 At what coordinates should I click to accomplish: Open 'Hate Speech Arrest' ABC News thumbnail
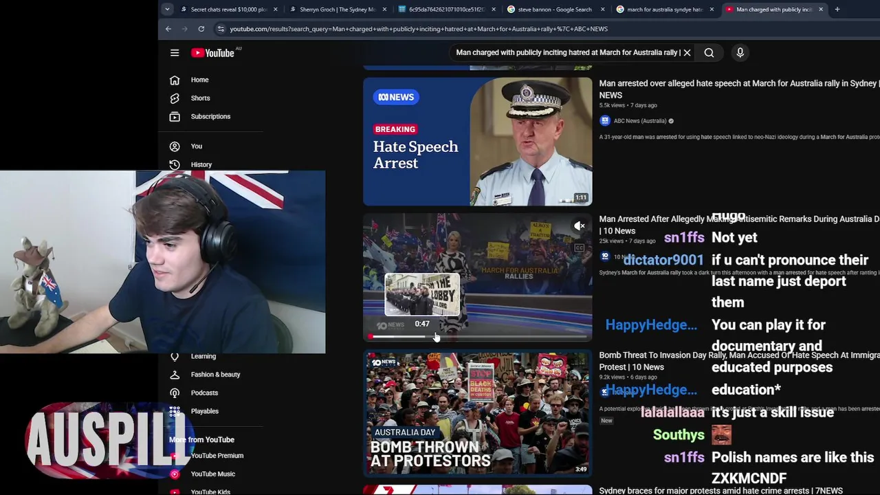click(x=477, y=142)
